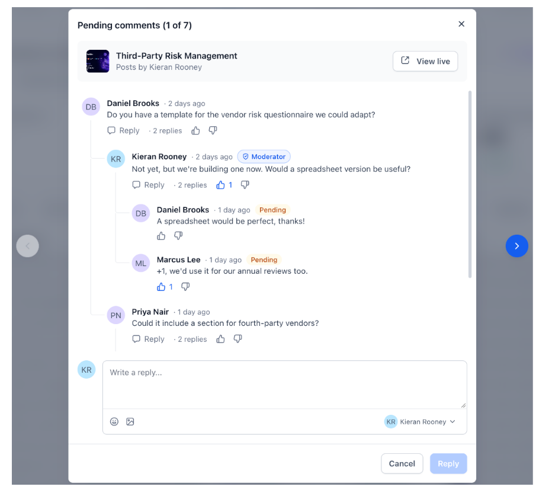This screenshot has height=493, width=539.
Task: Expand 2 replies under Daniel Brooks' comment
Action: 168,130
